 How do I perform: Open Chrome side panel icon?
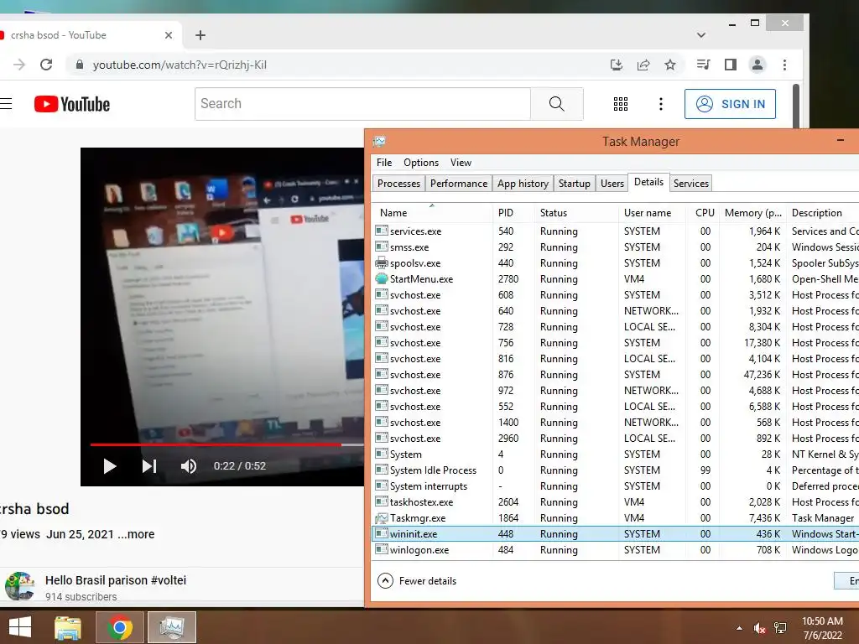731,65
